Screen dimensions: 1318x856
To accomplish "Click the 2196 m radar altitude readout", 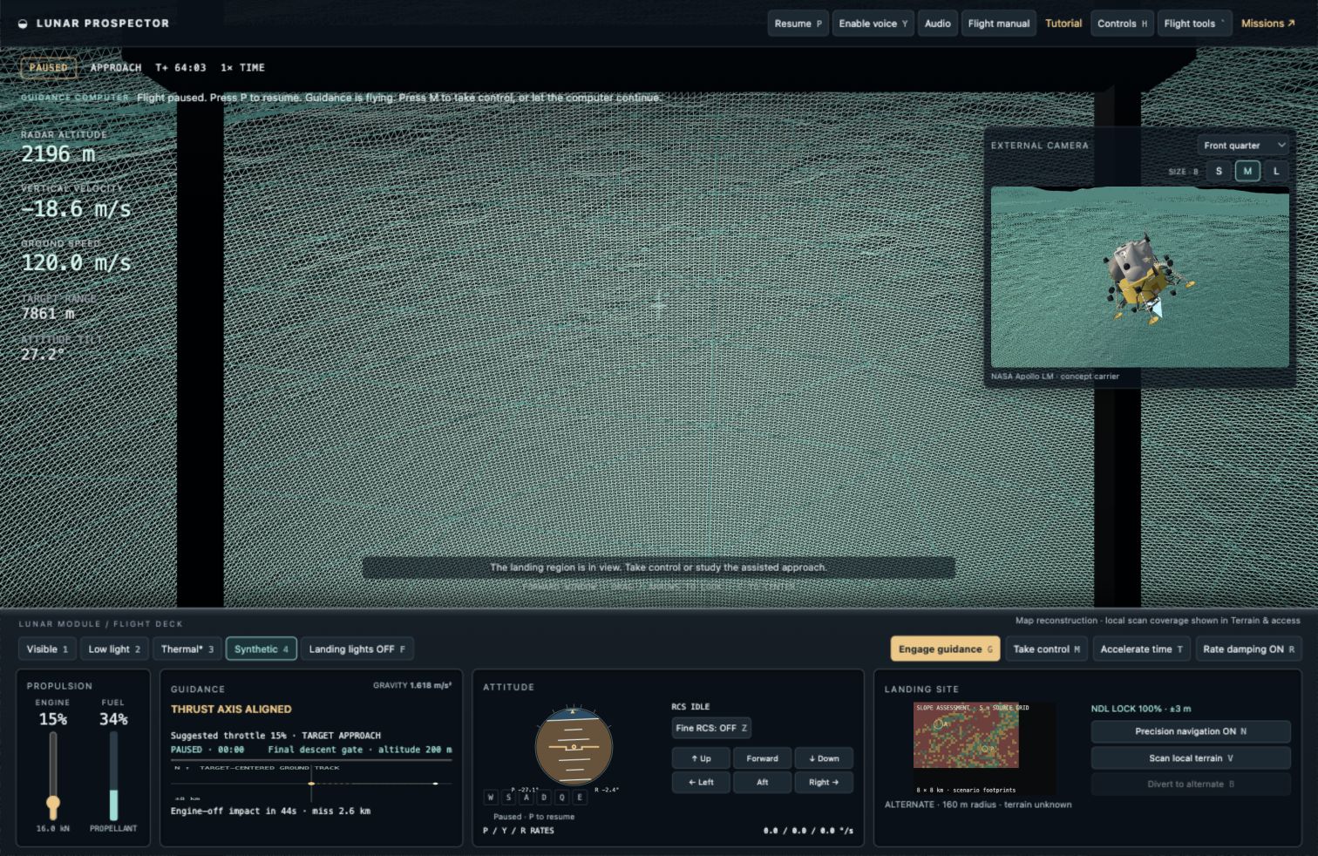I will 58,153.
